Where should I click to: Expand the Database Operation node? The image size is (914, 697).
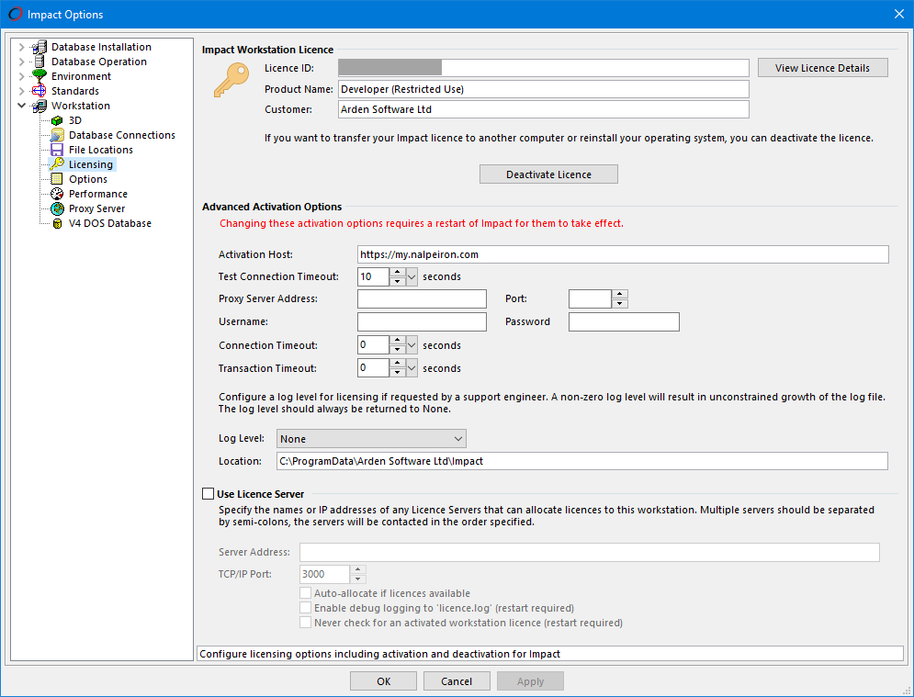coord(21,62)
